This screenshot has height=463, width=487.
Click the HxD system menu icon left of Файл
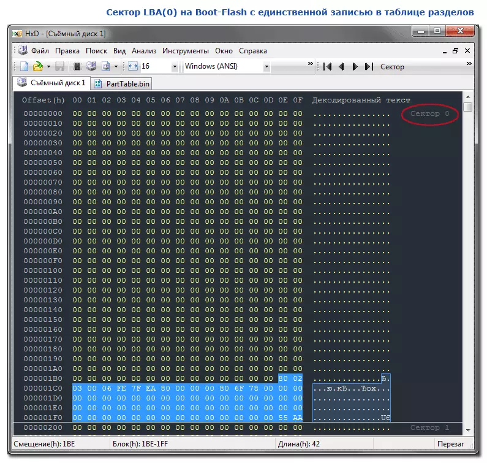point(23,50)
